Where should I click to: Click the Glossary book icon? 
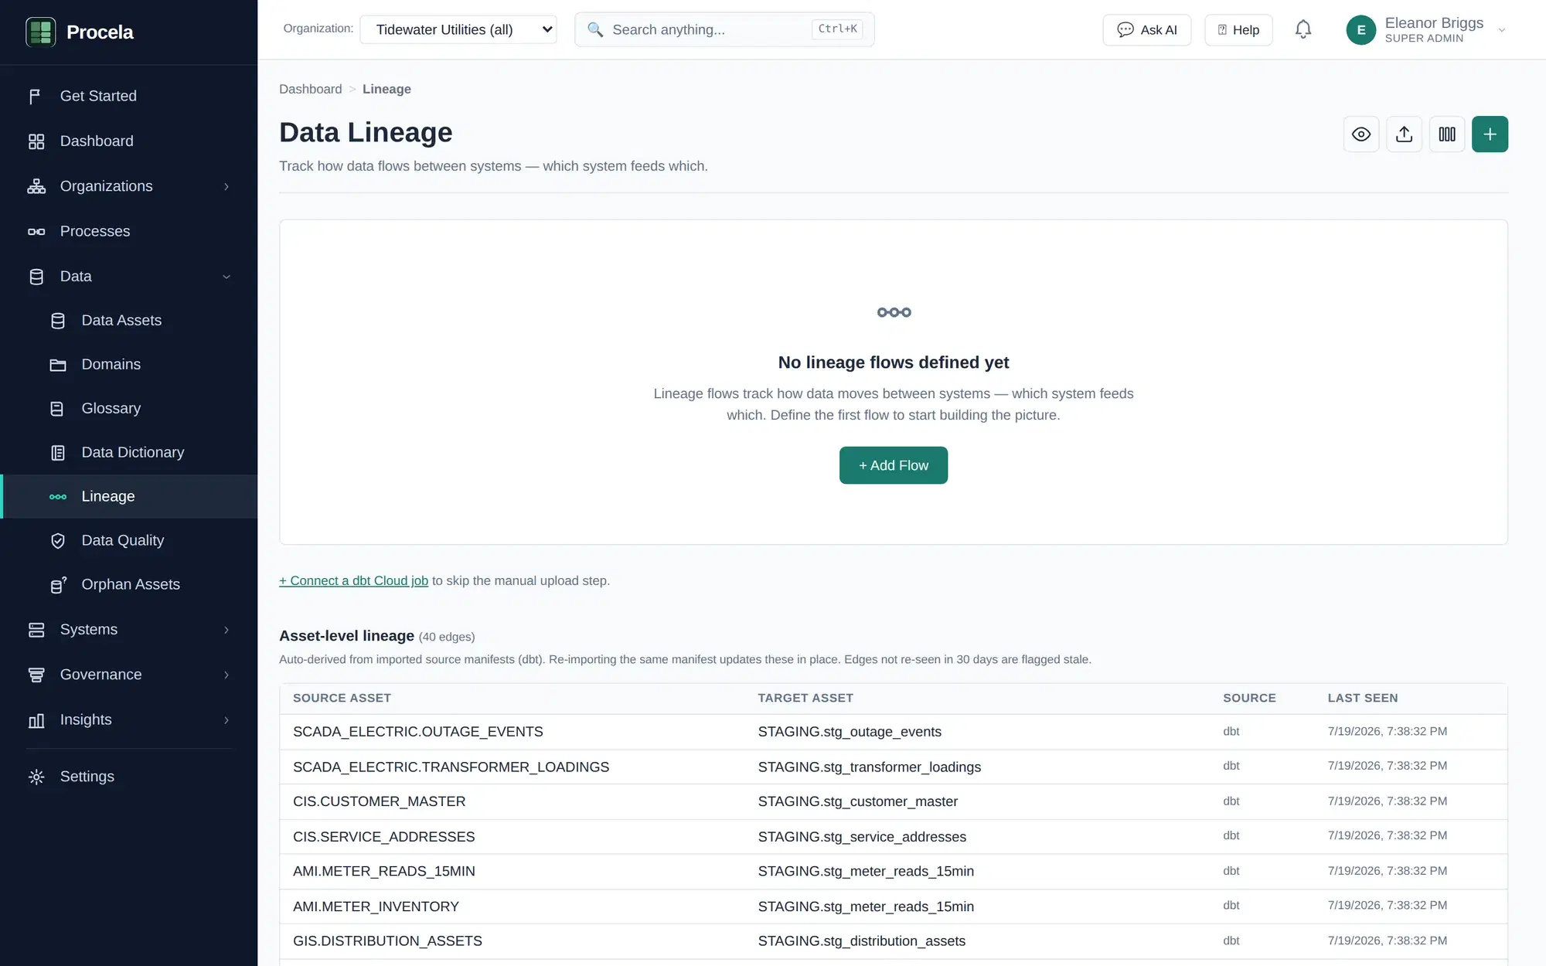58,409
